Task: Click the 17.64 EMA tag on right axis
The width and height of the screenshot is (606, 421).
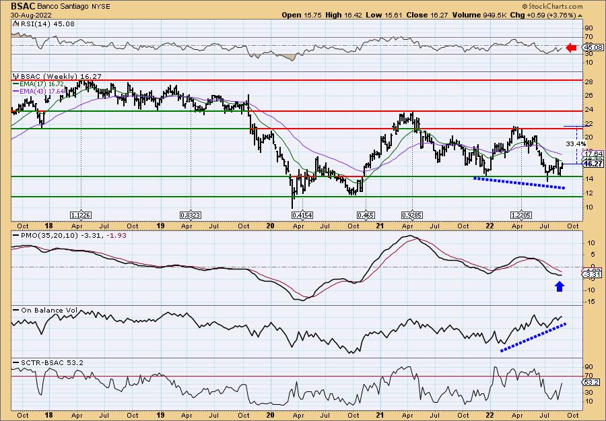Action: (594, 154)
